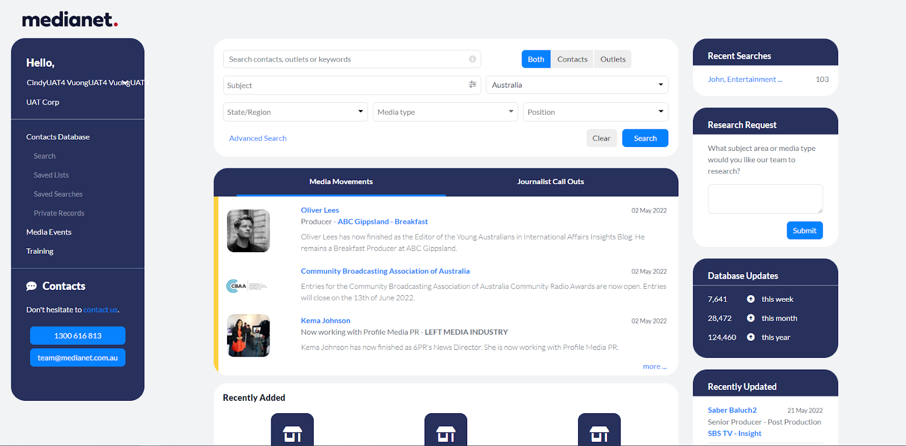906x446 pixels.
Task: Open Saved Lists in the sidebar
Action: click(51, 175)
